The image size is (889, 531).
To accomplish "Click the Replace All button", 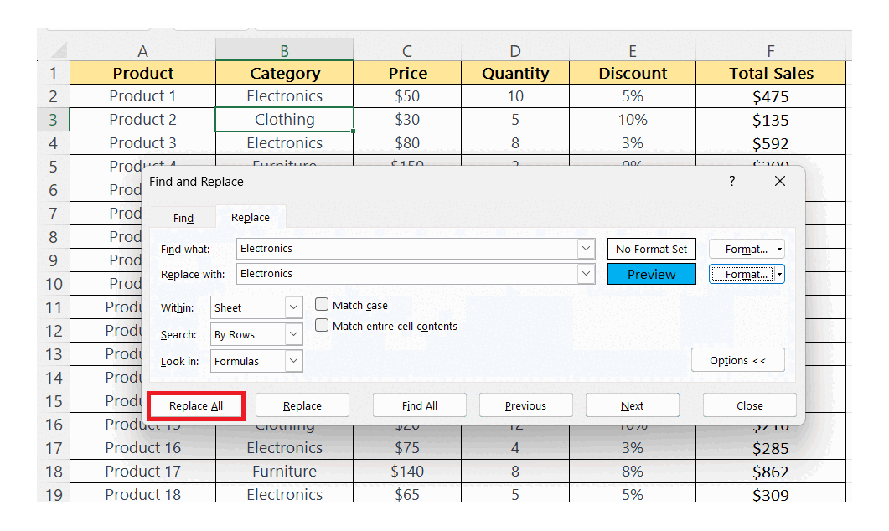I will coord(195,405).
